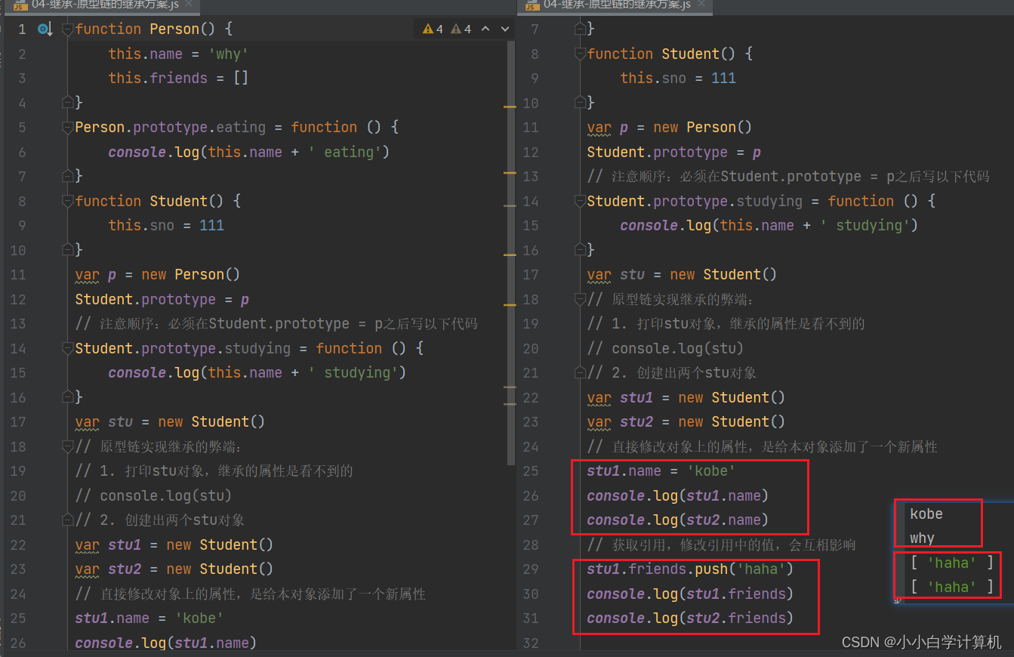Click 'Student.prototype = p' in right pane
The height and width of the screenshot is (657, 1014).
[674, 152]
